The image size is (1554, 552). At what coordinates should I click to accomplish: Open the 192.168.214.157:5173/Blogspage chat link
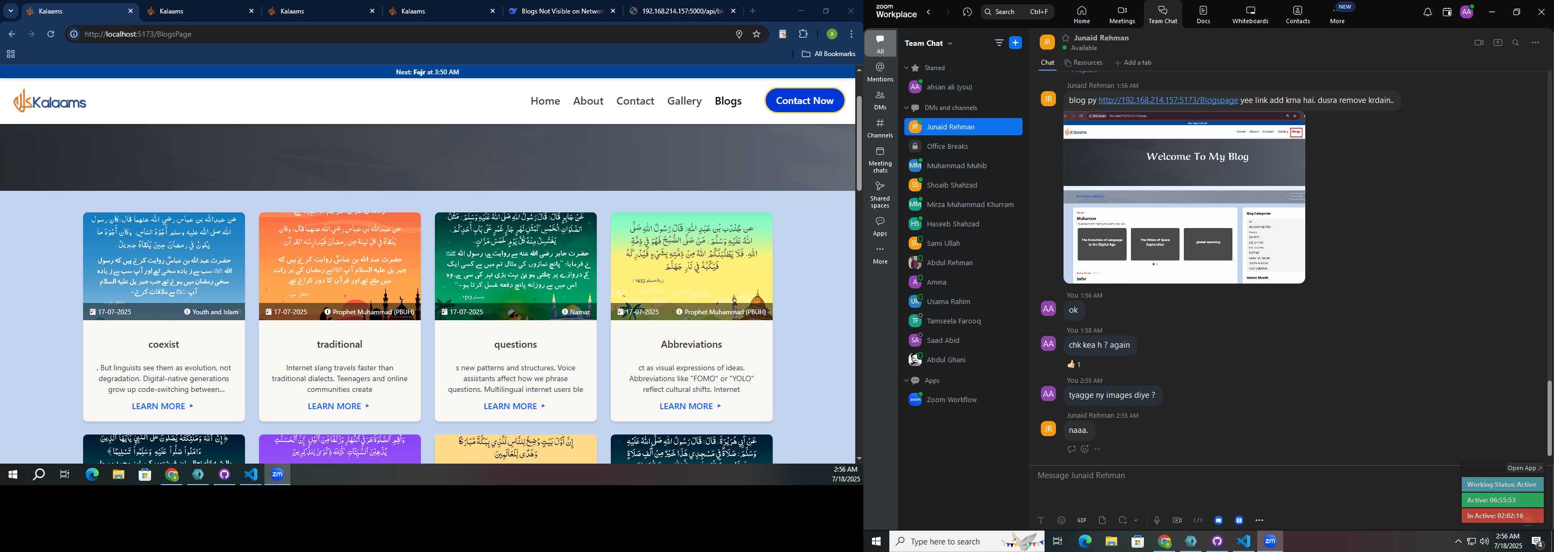1168,101
